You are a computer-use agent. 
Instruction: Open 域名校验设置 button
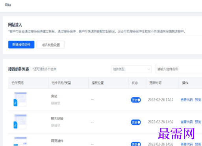[x=51, y=45]
